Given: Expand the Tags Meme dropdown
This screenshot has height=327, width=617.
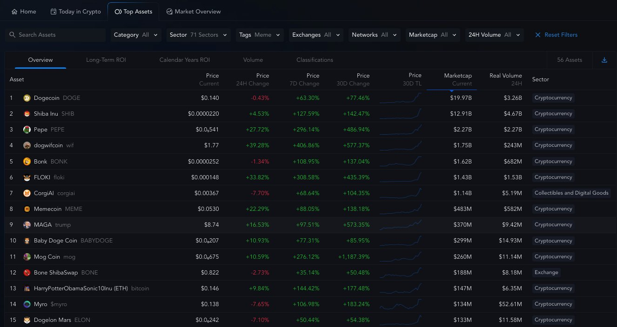Looking at the screenshot, I should pyautogui.click(x=260, y=35).
